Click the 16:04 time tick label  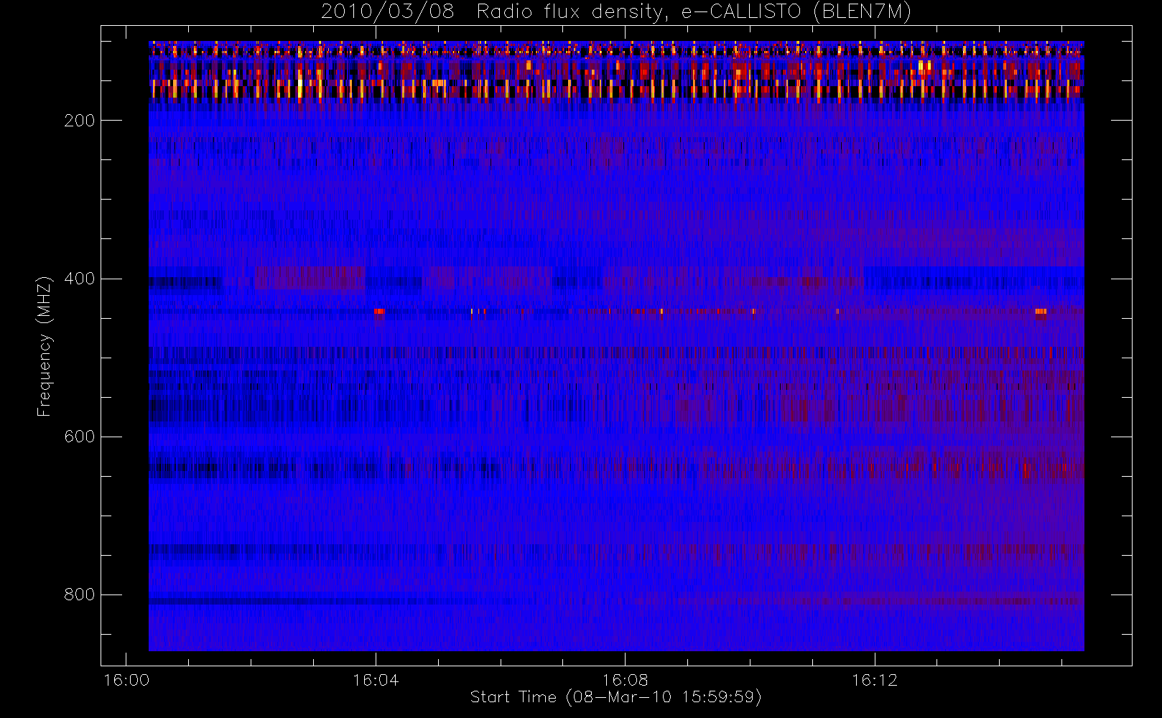pos(376,680)
